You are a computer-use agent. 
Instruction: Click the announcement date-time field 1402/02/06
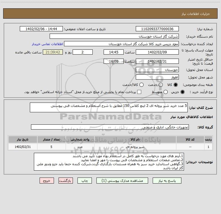tap(41, 29)
